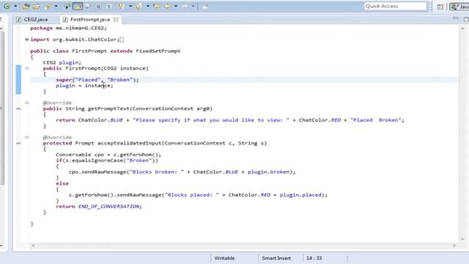Click plugin.broken in the sendRawMessage call
This screenshot has height=264, width=469.
(269, 172)
